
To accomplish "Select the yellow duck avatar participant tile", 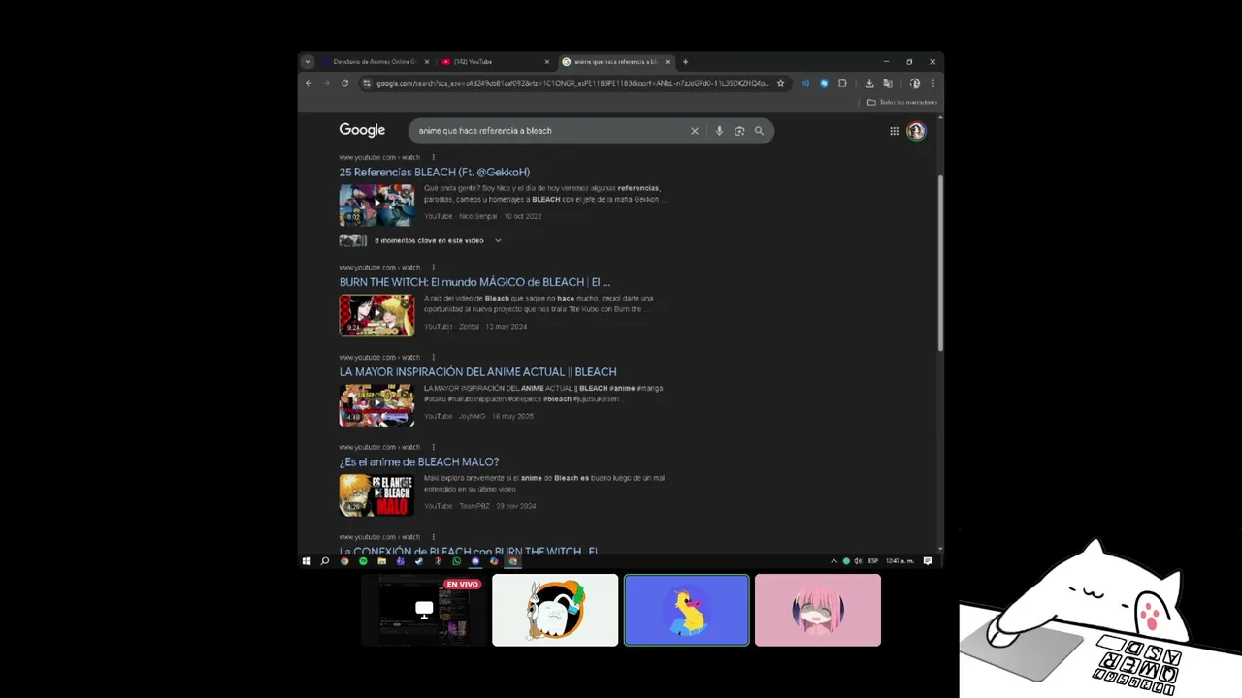I will click(x=687, y=610).
